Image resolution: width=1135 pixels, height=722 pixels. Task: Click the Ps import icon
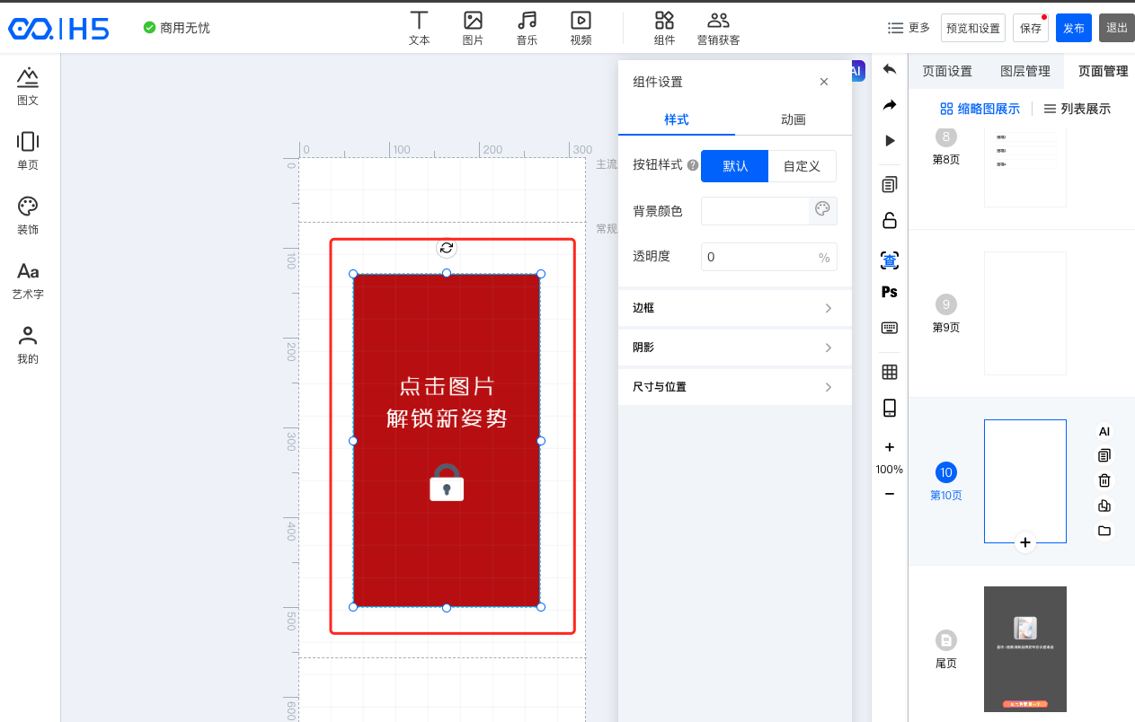tap(890, 292)
